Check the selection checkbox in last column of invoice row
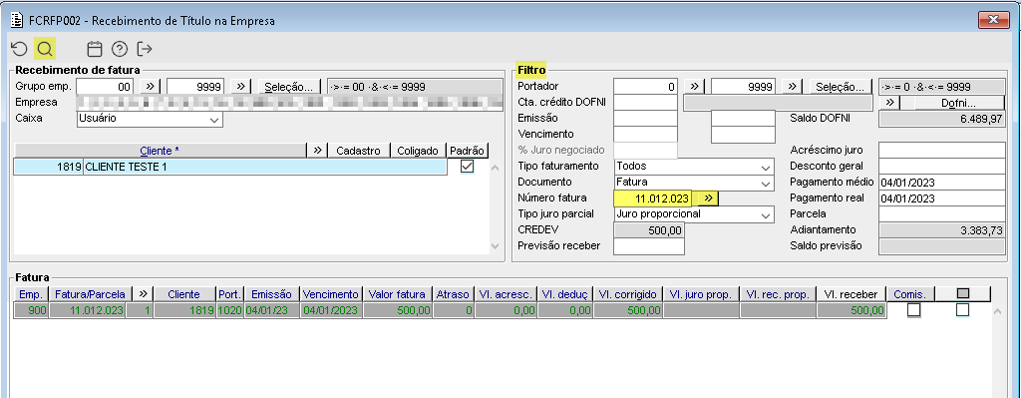 click(962, 310)
